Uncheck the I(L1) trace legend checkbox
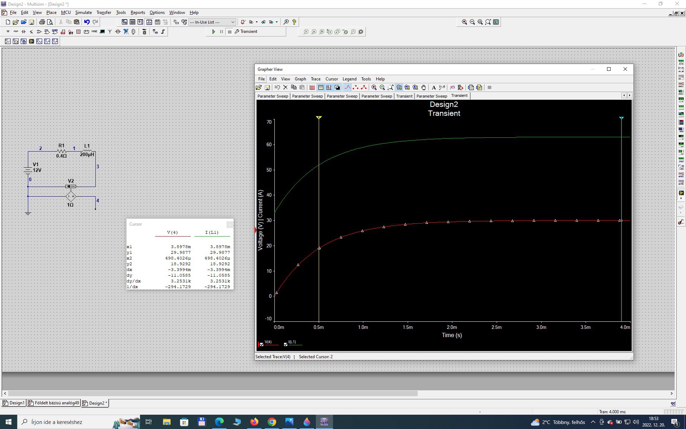The height and width of the screenshot is (429, 686). pos(285,345)
